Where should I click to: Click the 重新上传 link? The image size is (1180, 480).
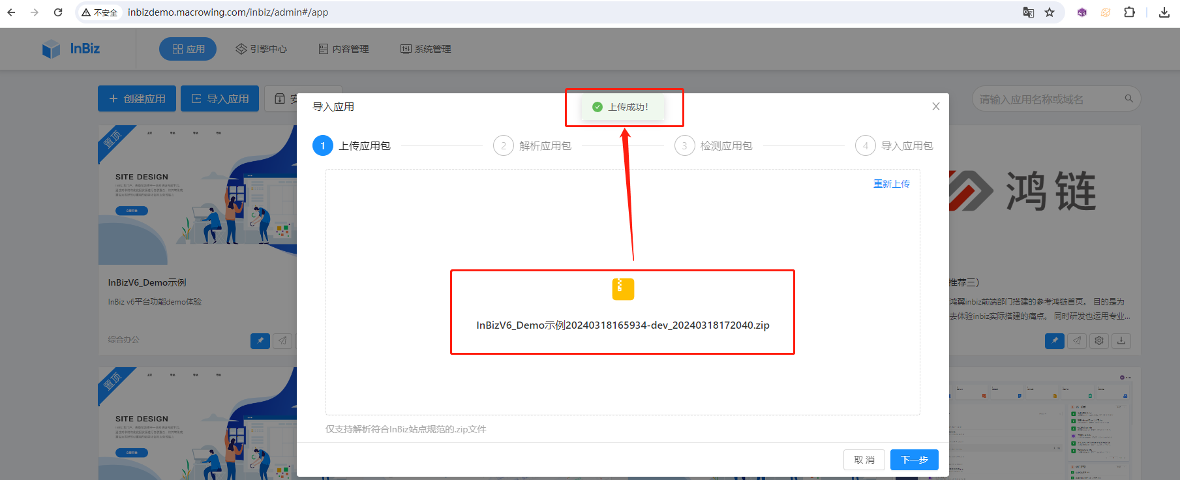click(x=892, y=184)
